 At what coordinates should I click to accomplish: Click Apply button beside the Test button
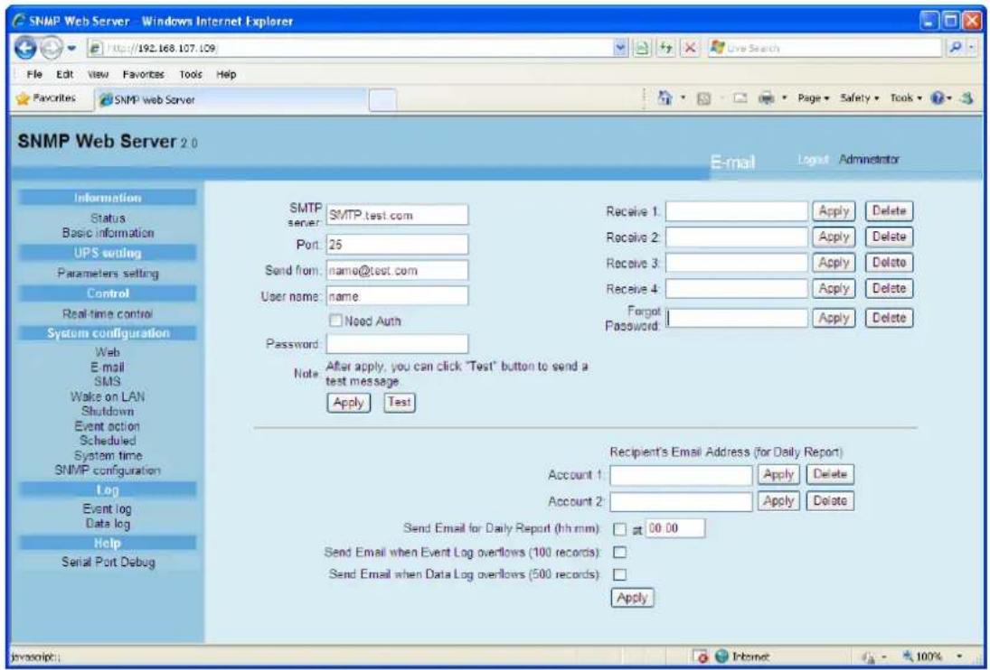(x=348, y=402)
